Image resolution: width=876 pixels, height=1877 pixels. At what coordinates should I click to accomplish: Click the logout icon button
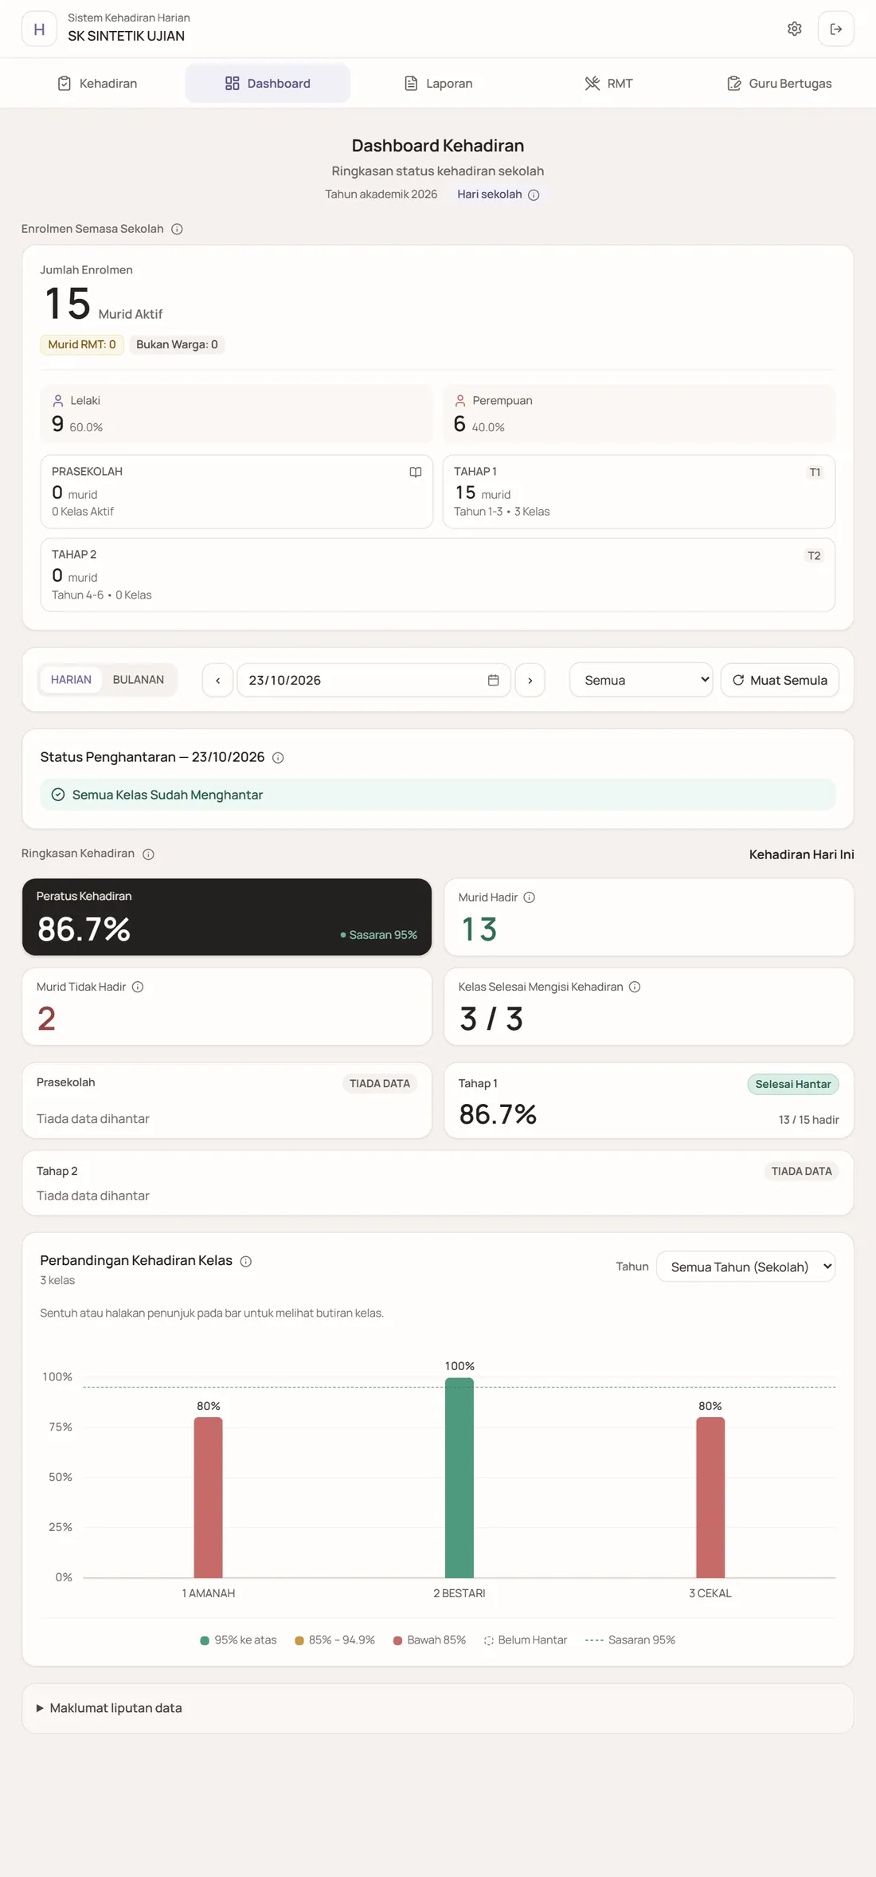click(x=835, y=29)
